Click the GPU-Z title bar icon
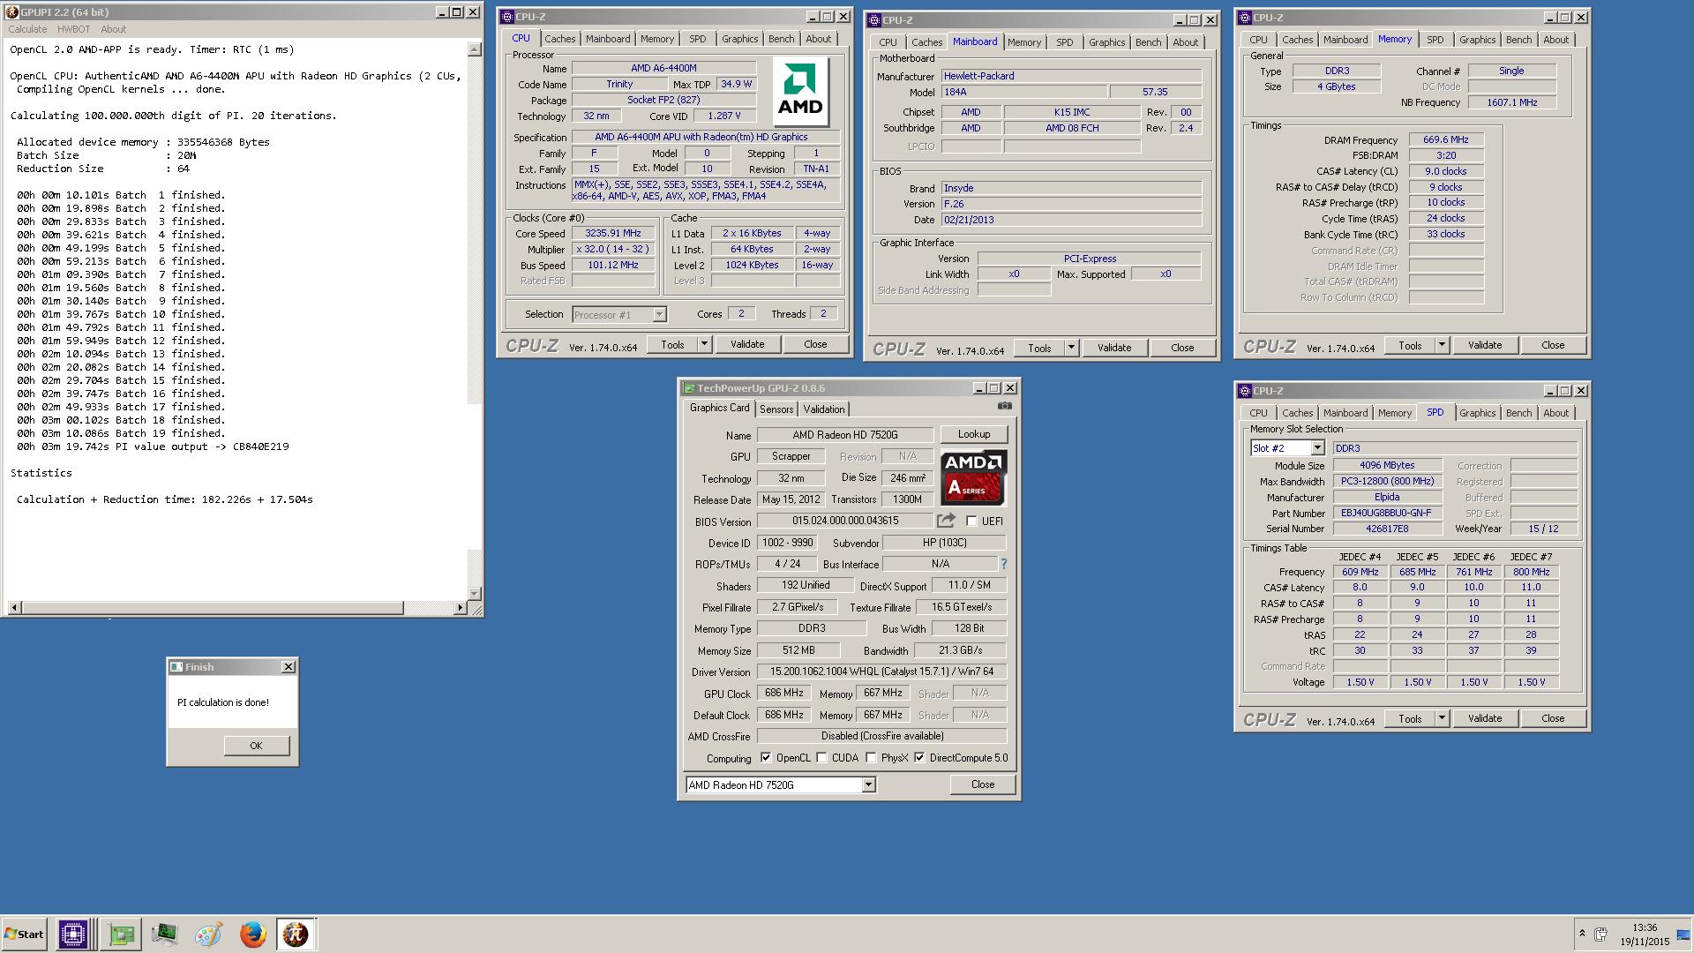Screen dimensions: 1694x953 click(x=689, y=388)
